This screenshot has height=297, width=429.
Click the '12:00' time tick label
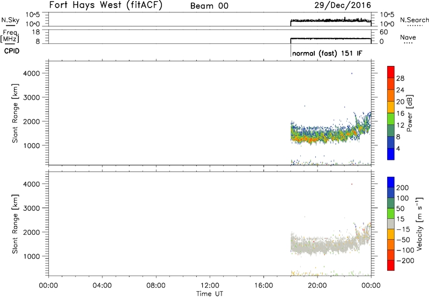210,286
